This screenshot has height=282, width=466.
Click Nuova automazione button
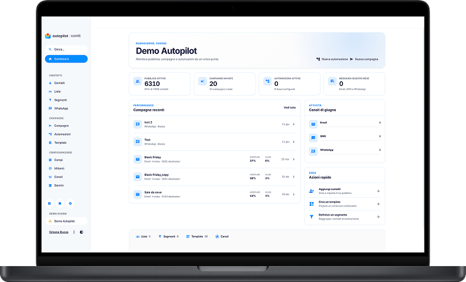332,59
